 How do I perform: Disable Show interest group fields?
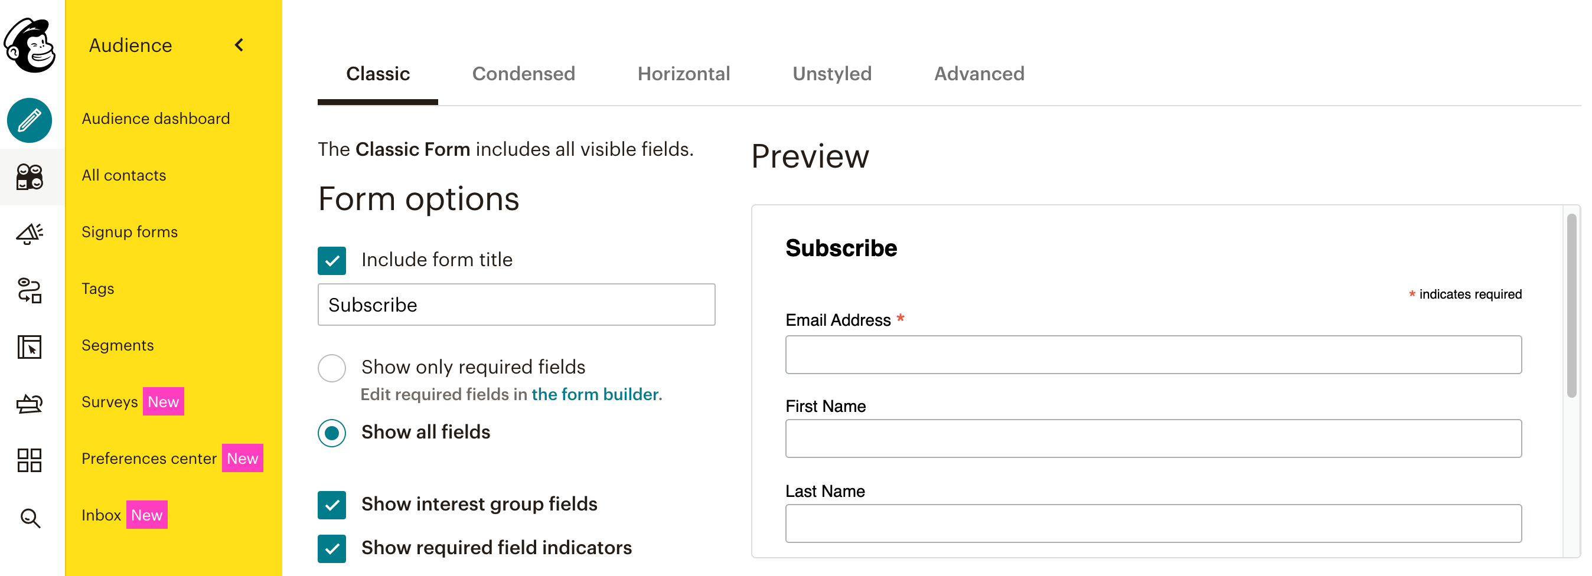click(x=332, y=505)
